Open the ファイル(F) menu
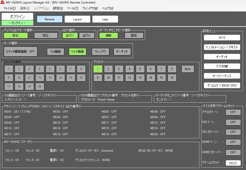Image resolution: width=246 pixels, height=170 pixels. (x=9, y=8)
